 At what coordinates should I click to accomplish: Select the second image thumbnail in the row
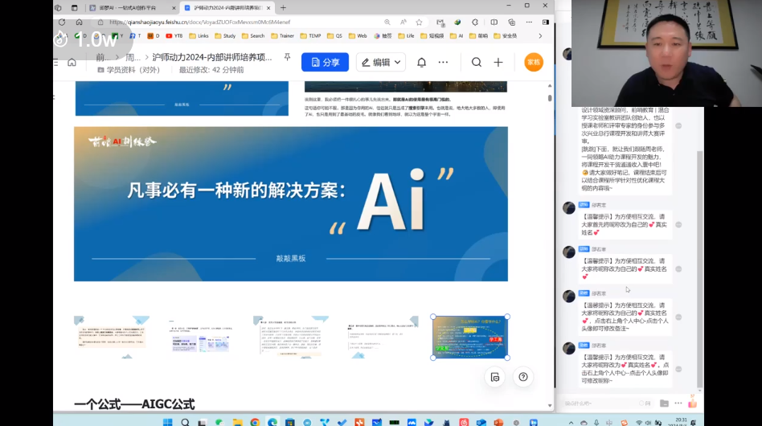point(201,337)
